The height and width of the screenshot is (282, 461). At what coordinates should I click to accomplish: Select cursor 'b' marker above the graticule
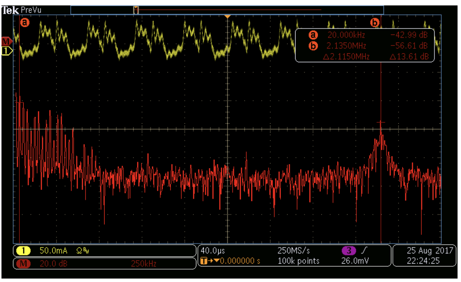[x=375, y=22]
